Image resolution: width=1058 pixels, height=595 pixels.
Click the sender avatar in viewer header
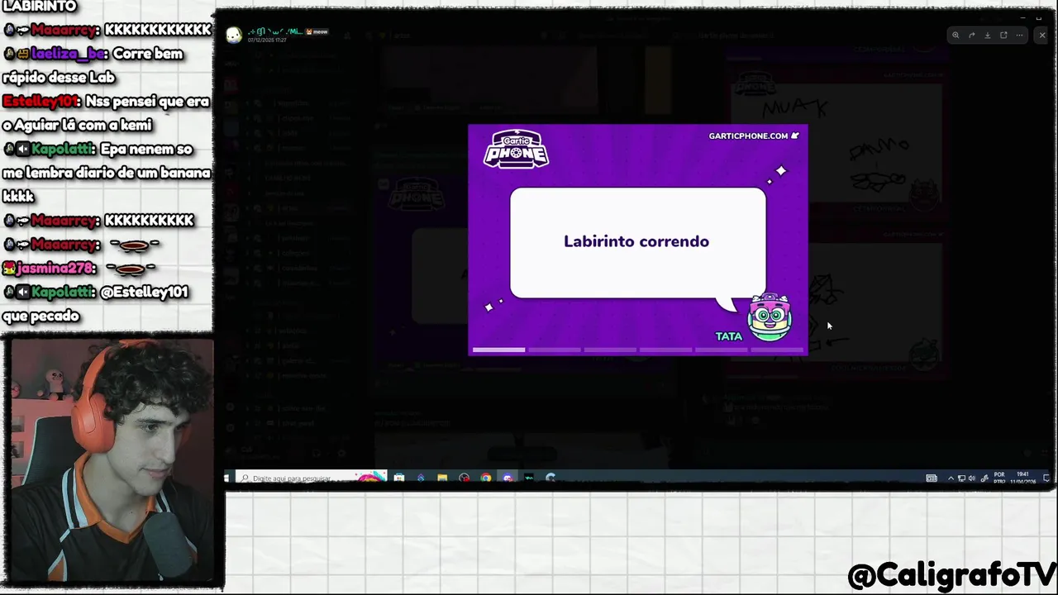coord(234,35)
